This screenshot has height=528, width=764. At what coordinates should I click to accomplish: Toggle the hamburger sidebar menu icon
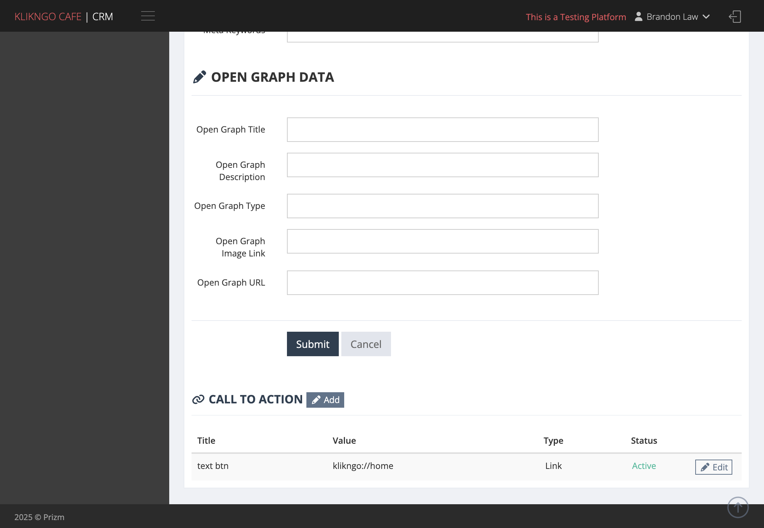[148, 16]
